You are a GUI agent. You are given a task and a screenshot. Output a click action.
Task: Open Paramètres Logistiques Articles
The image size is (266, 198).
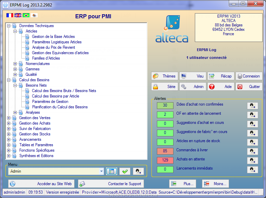click(57, 42)
